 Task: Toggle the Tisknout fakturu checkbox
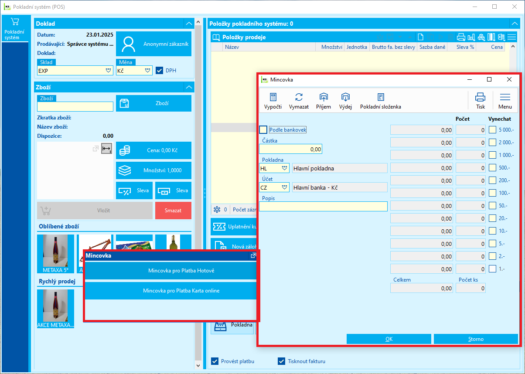(281, 361)
